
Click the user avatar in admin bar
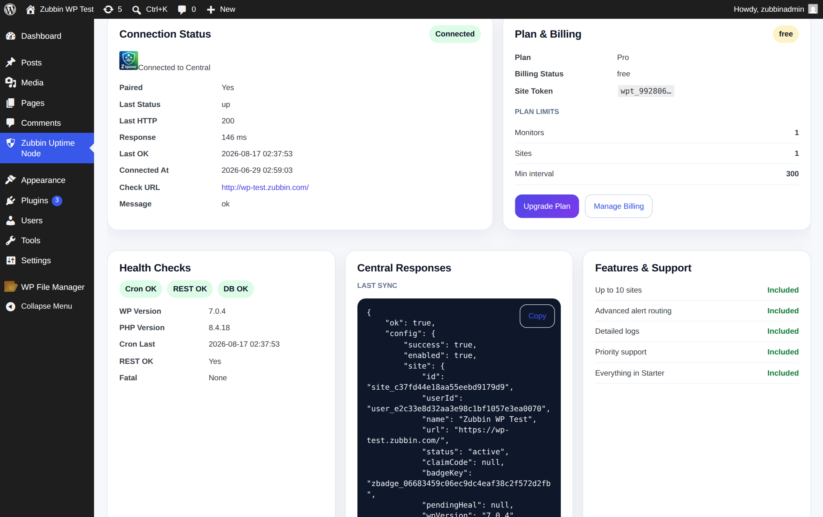(813, 9)
